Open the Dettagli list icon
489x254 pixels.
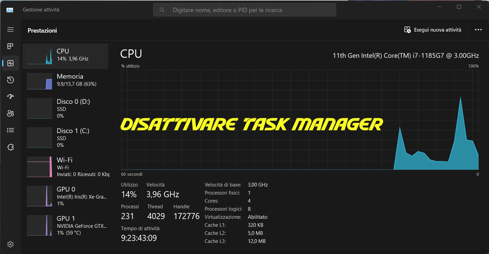click(10, 130)
